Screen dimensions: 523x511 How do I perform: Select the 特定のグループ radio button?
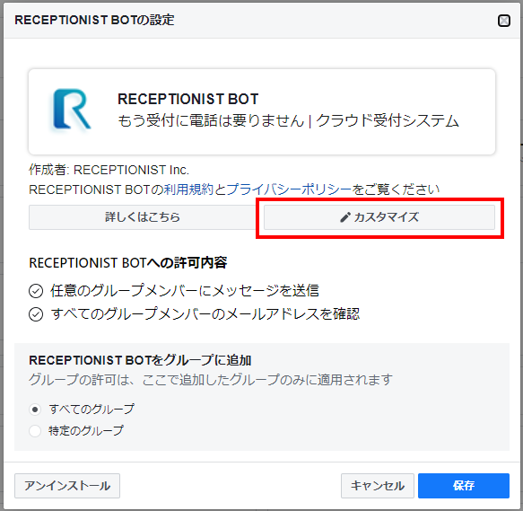coord(35,431)
